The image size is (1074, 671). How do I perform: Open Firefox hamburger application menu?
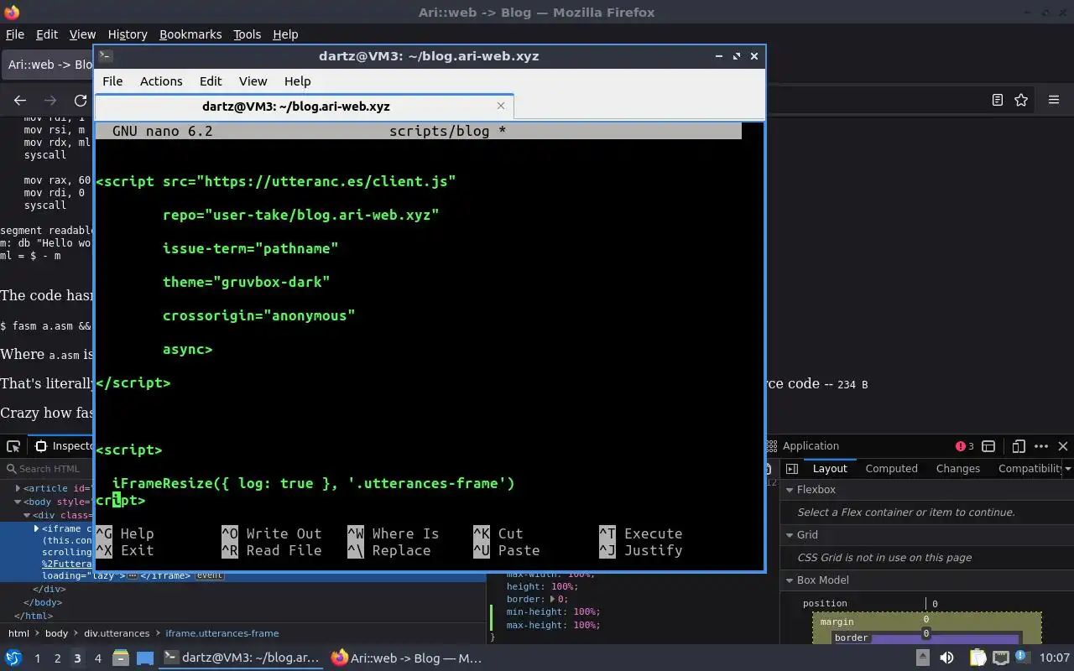pyautogui.click(x=1054, y=100)
